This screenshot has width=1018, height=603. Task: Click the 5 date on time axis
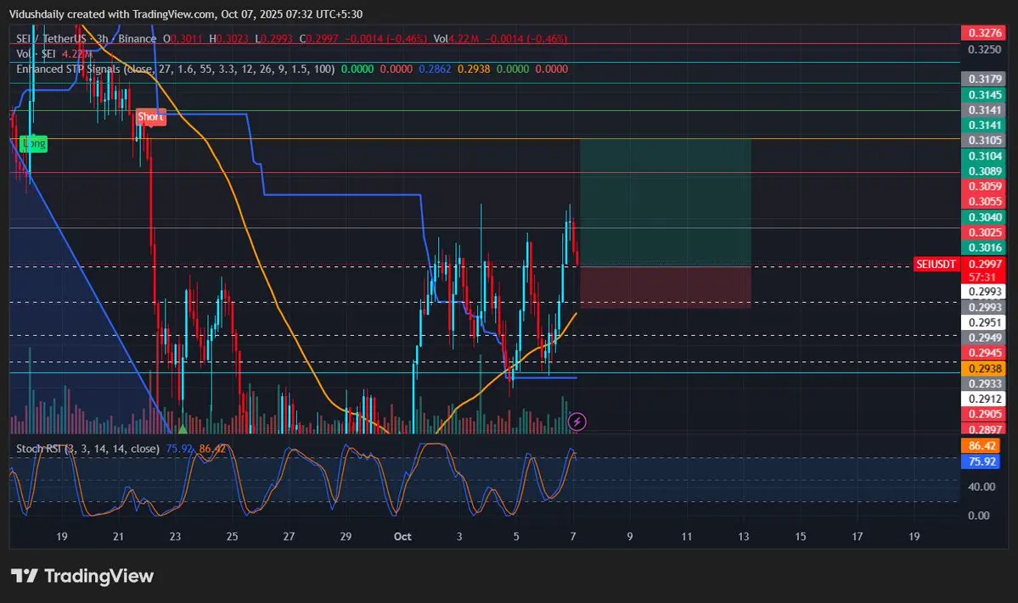[516, 536]
